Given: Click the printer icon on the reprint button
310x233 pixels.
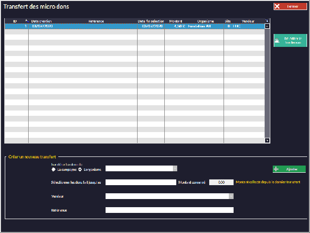Looking at the screenshot, I should 278,40.
